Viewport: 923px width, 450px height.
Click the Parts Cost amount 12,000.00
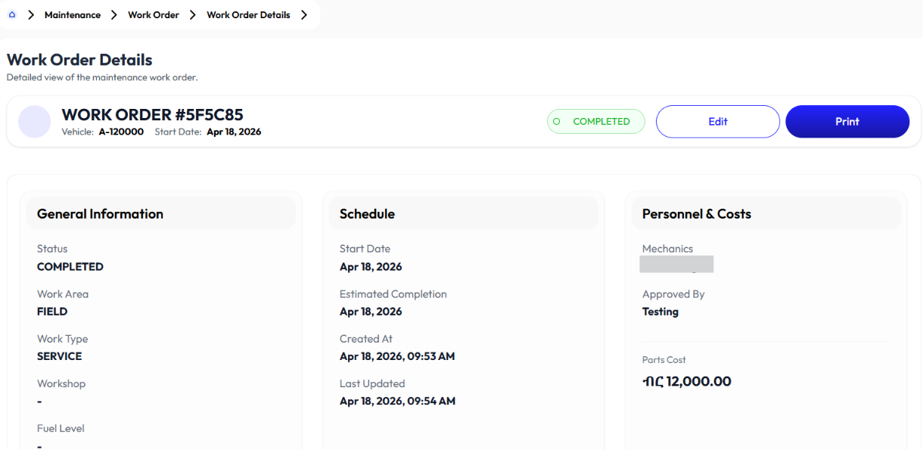[687, 381]
